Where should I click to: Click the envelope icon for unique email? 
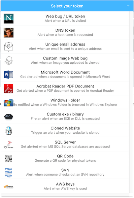(x=9, y=47)
